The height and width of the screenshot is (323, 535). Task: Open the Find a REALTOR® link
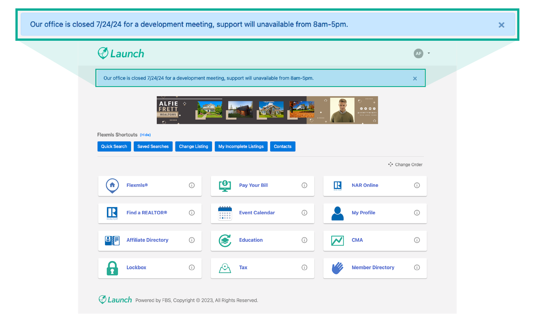pos(146,213)
